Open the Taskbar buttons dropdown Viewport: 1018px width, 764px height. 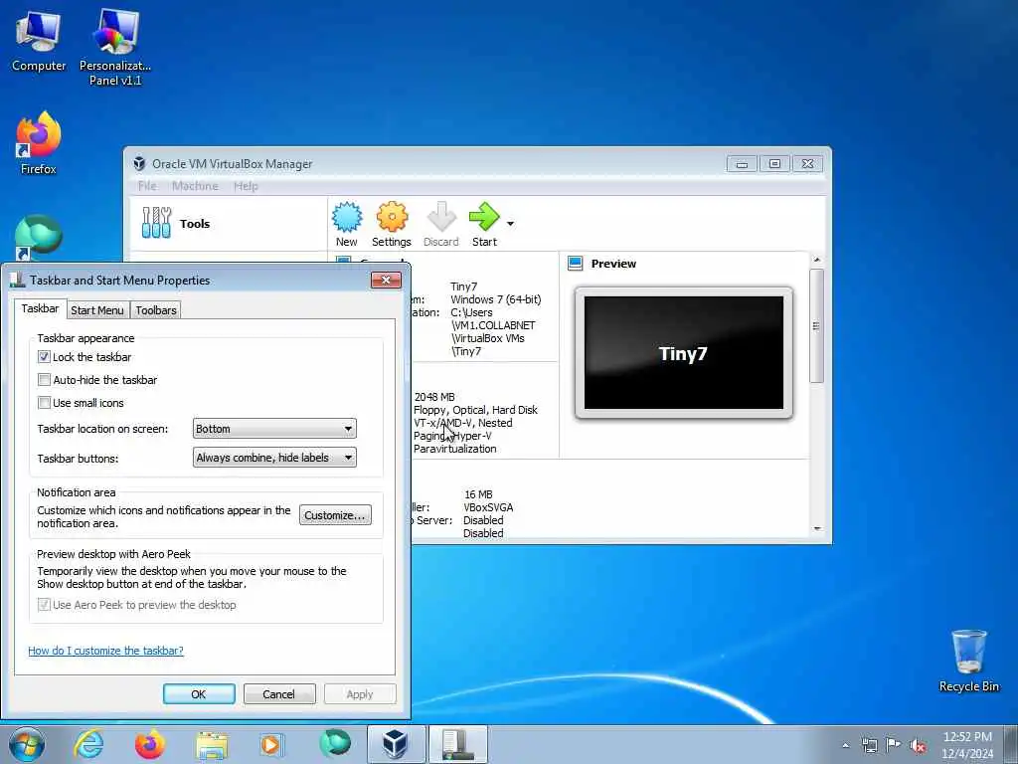274,458
